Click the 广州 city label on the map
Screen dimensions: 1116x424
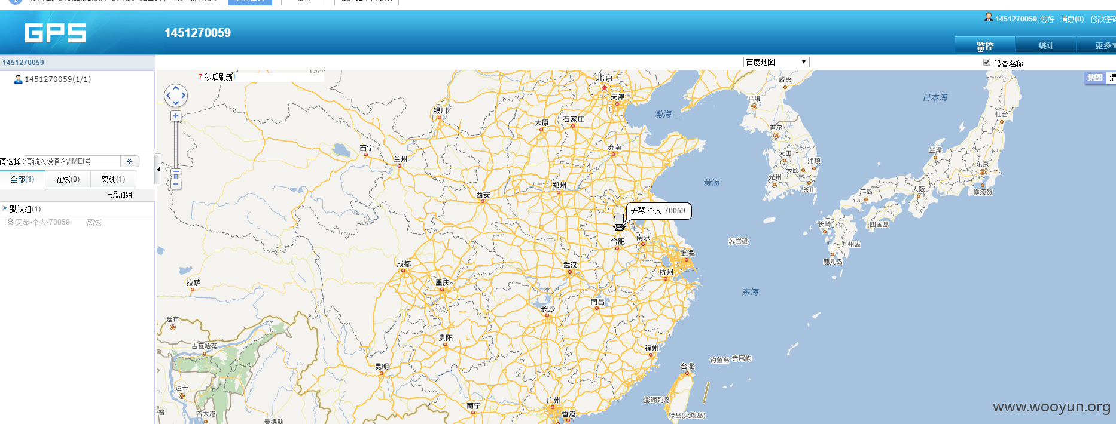click(554, 400)
